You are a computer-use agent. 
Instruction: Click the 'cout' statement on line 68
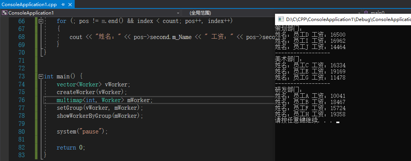tap(76, 37)
